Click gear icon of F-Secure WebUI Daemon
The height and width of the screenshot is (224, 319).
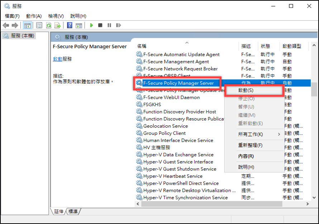pyautogui.click(x=139, y=97)
